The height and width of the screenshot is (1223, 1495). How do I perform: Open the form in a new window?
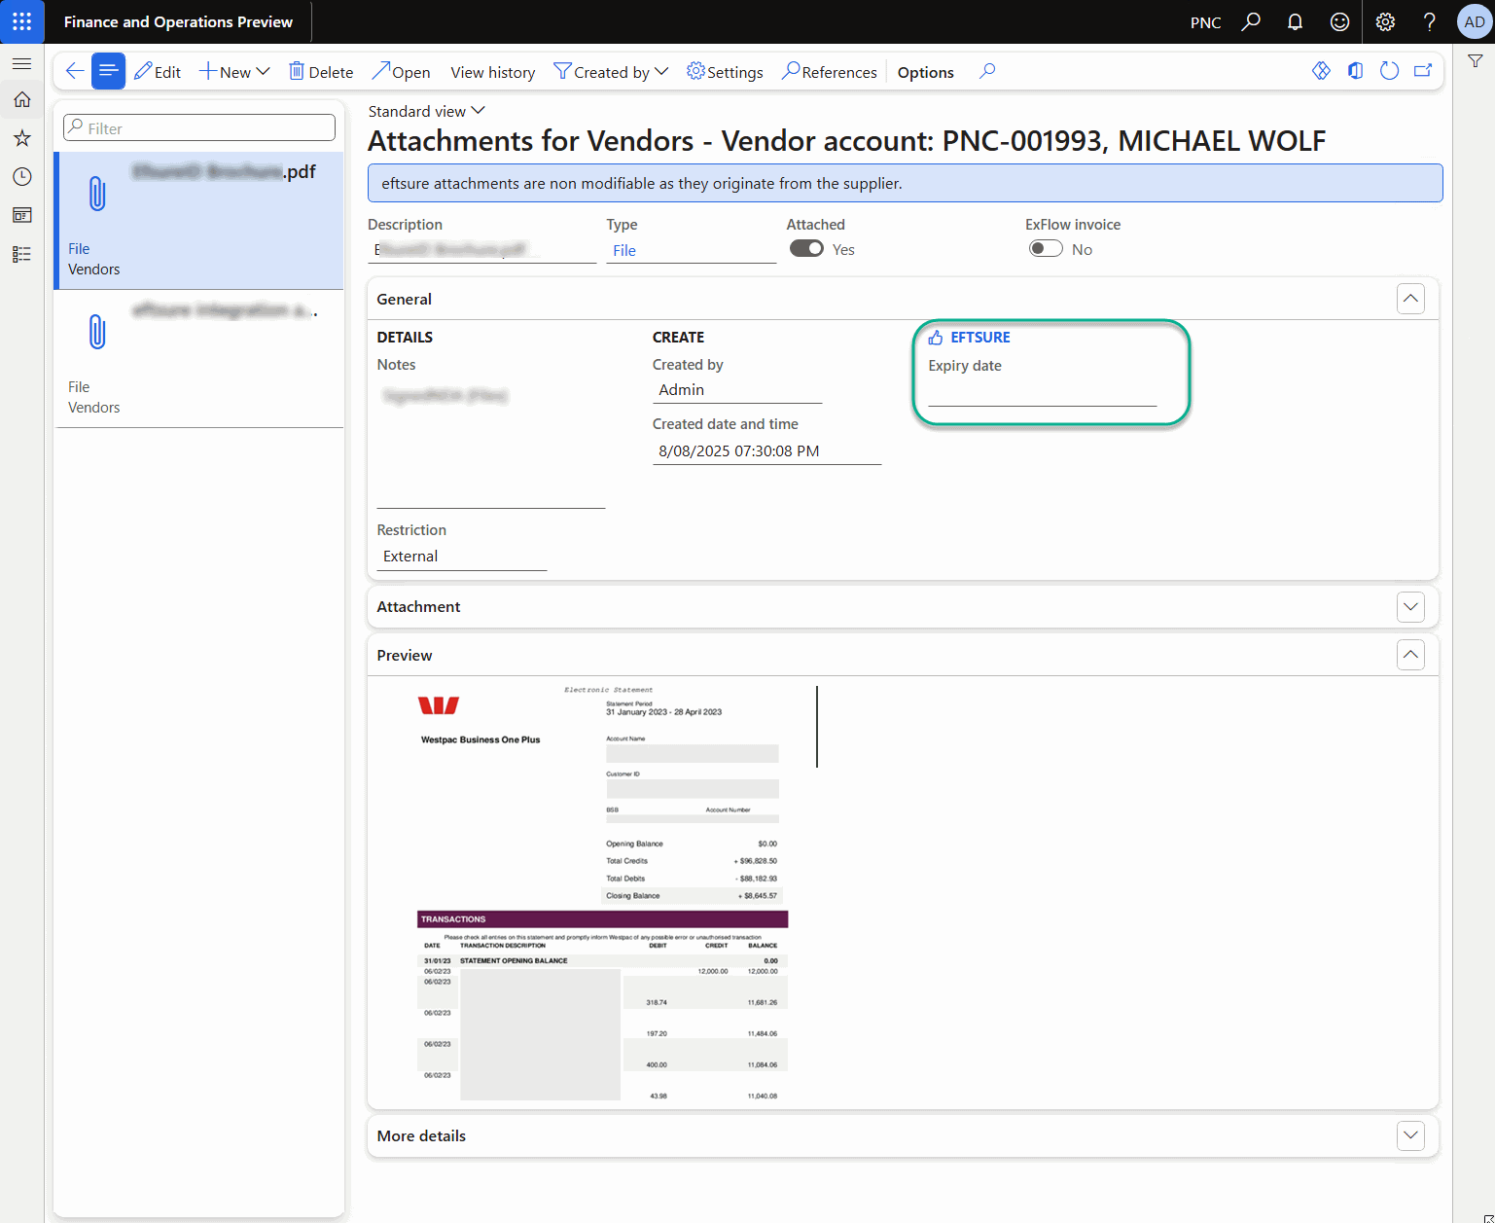click(1423, 71)
